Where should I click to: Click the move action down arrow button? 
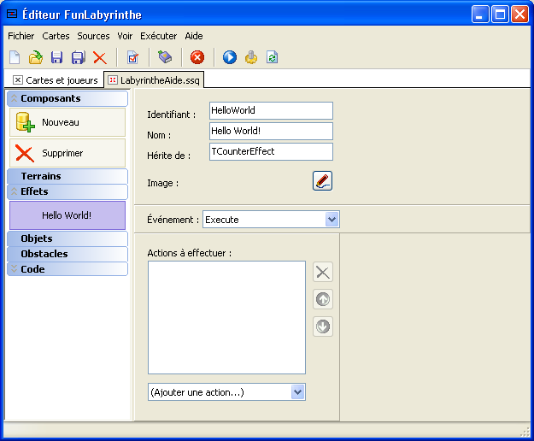pos(323,326)
